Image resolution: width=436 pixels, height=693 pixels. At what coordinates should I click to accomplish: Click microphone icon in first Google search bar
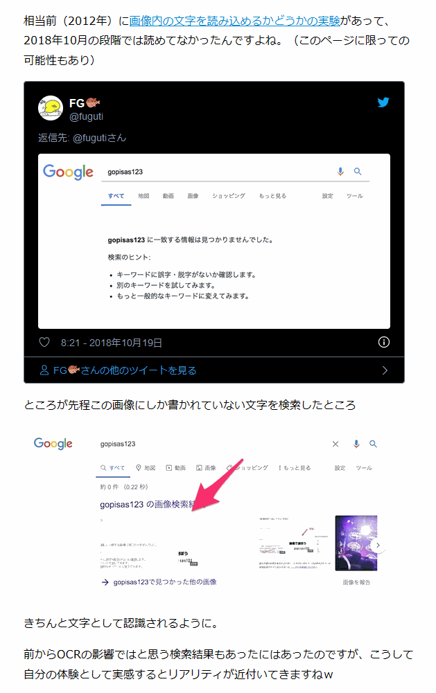[340, 172]
